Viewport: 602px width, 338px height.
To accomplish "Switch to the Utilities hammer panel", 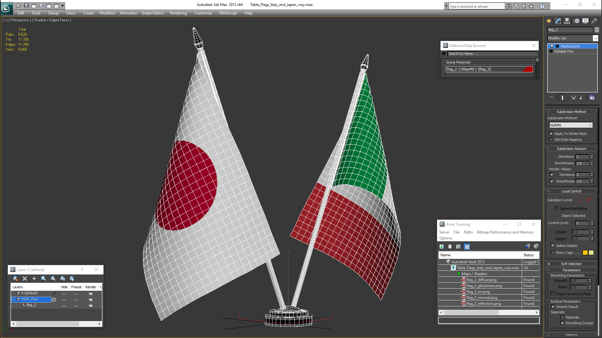I will point(594,21).
